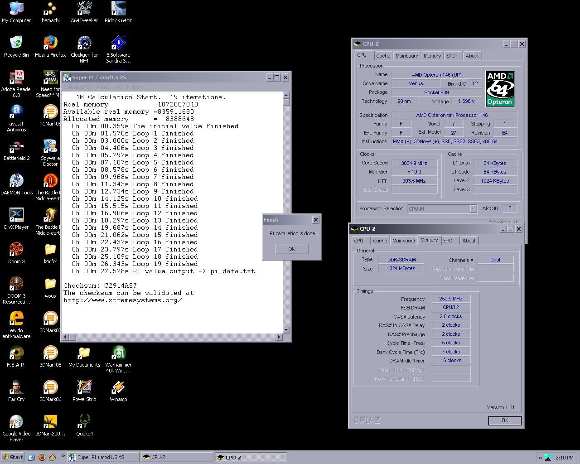
Task: Close the Finish dialog with X
Action: tap(316, 220)
